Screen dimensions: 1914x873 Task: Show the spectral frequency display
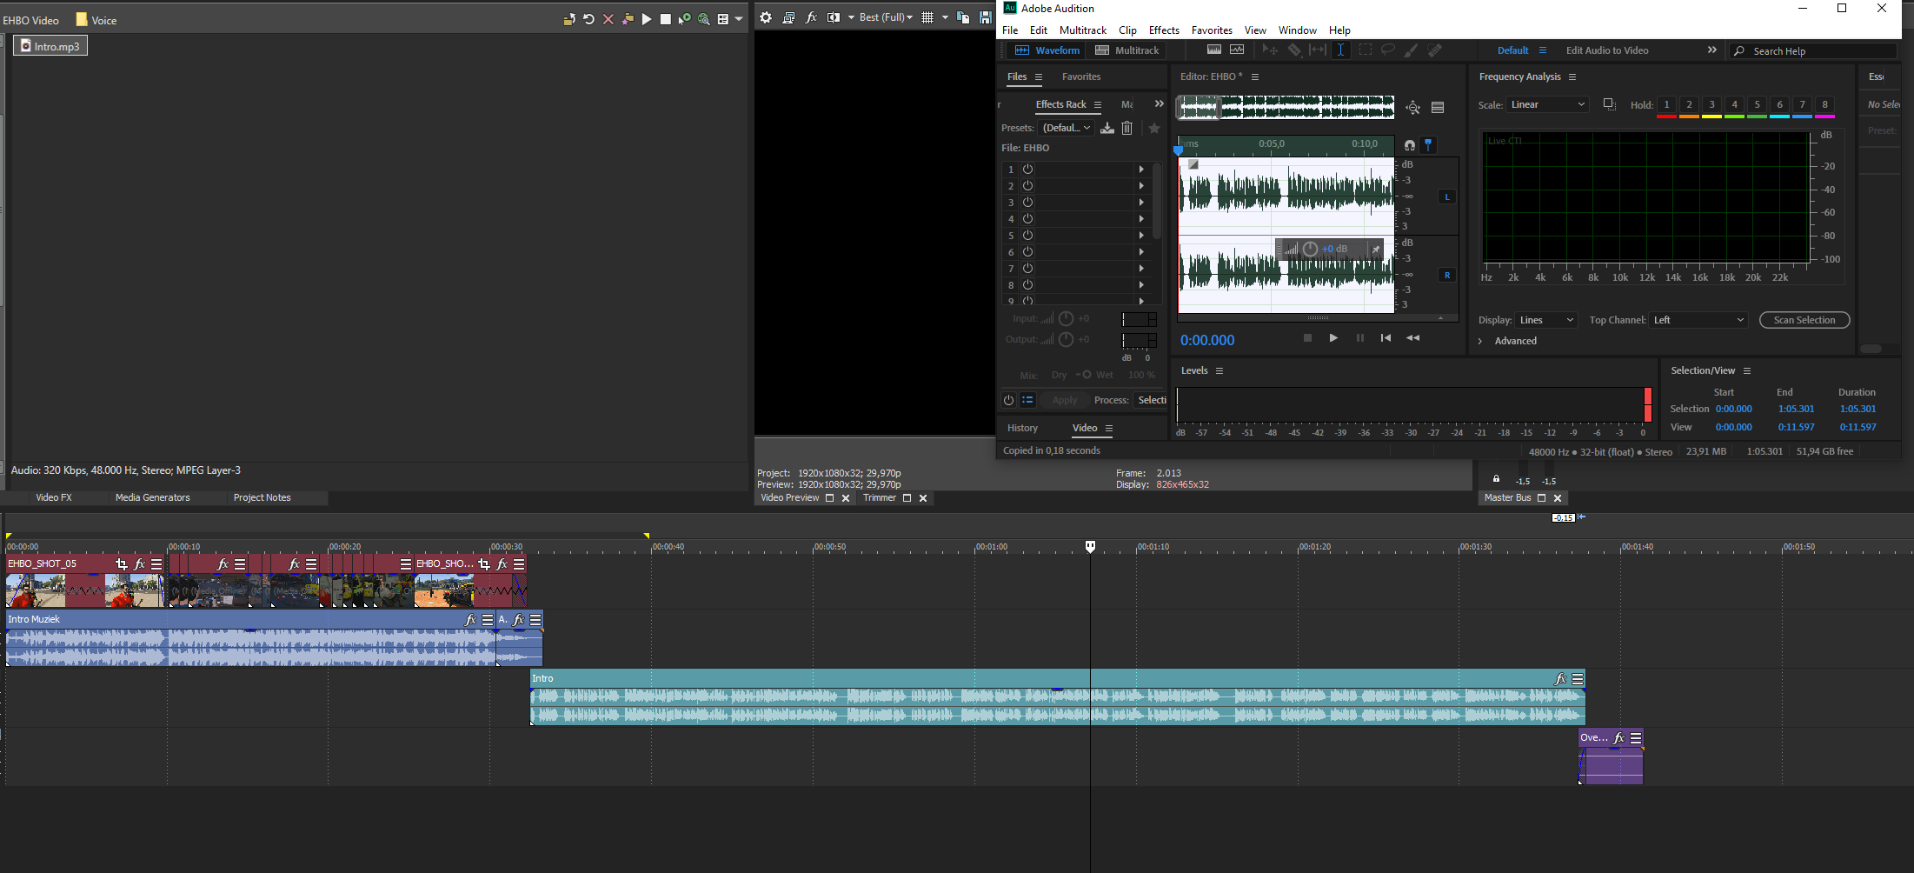click(x=1214, y=50)
